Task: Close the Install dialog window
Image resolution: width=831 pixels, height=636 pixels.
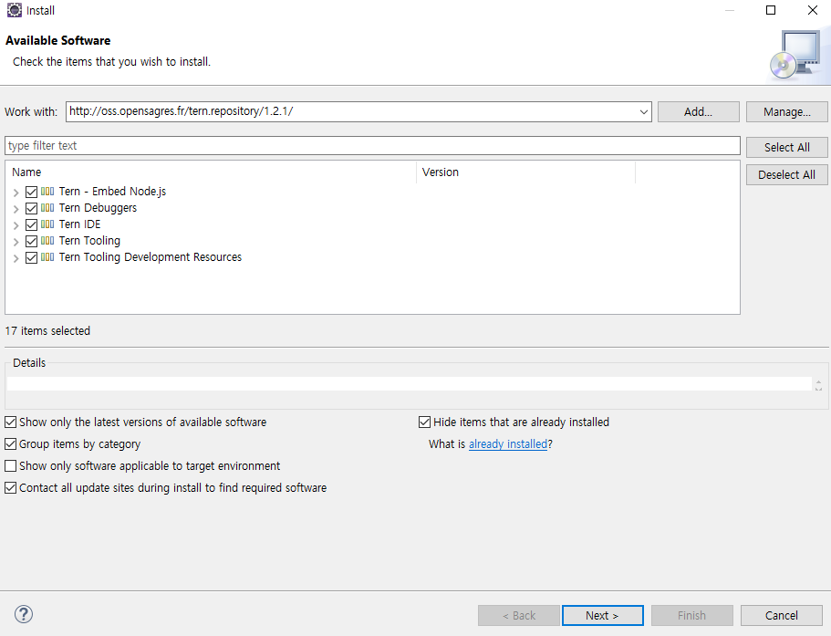Action: tap(813, 10)
